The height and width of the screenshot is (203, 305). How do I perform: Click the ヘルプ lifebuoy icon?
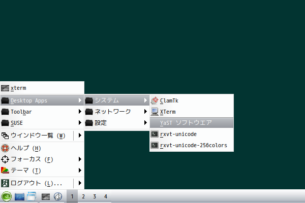click(x=5, y=148)
